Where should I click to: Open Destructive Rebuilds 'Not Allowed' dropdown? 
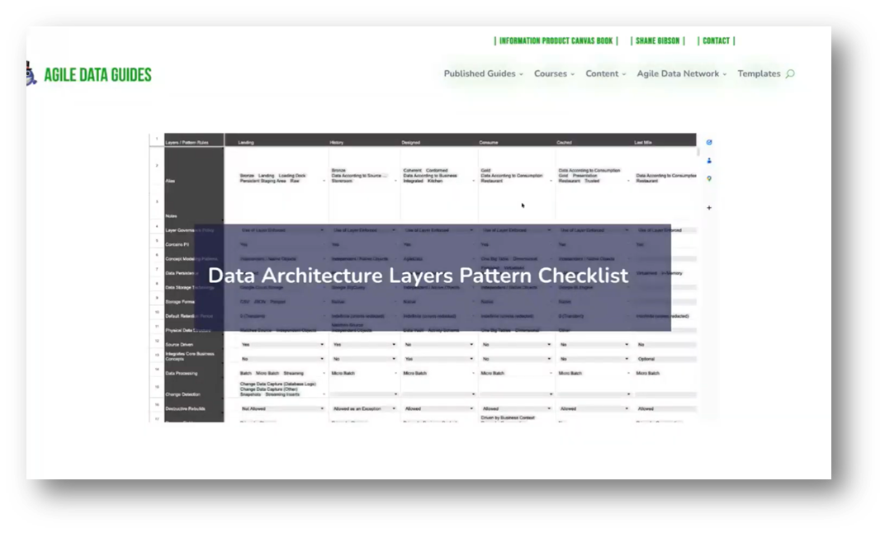(x=282, y=408)
